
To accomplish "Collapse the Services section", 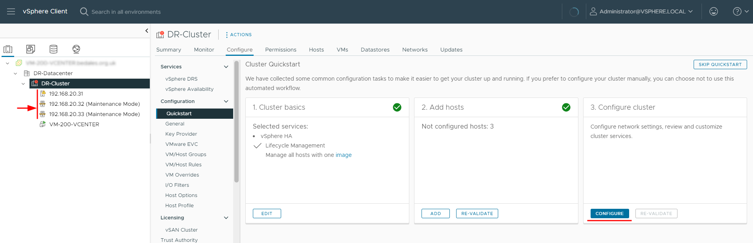I will [x=226, y=67].
